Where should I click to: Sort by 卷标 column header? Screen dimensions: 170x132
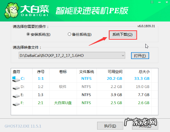click(x=63, y=72)
